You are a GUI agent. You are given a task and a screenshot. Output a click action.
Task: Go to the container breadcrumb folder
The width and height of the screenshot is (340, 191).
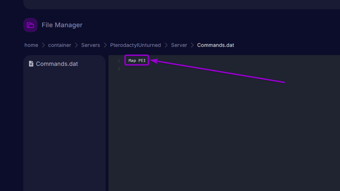(60, 45)
